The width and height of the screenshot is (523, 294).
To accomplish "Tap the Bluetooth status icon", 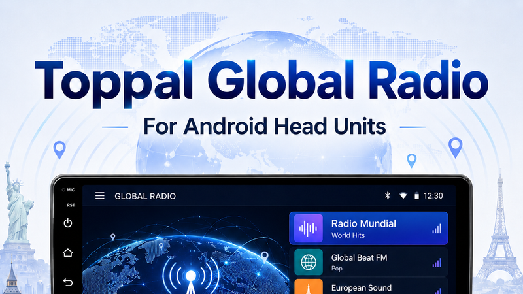I will pyautogui.click(x=387, y=195).
